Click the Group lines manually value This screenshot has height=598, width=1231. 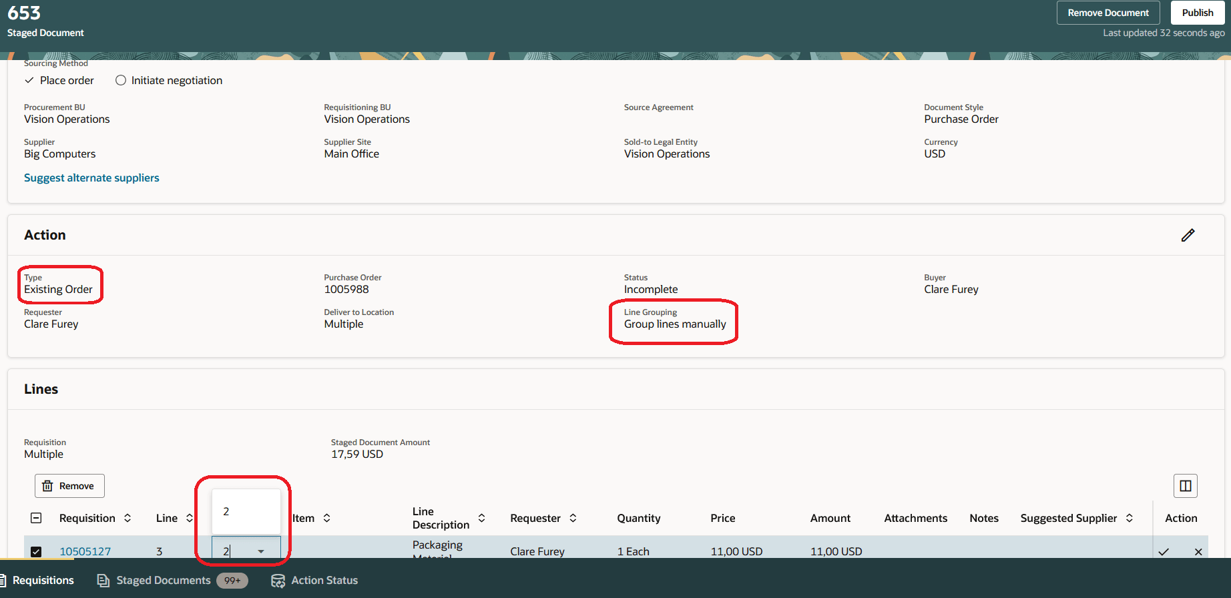[675, 324]
